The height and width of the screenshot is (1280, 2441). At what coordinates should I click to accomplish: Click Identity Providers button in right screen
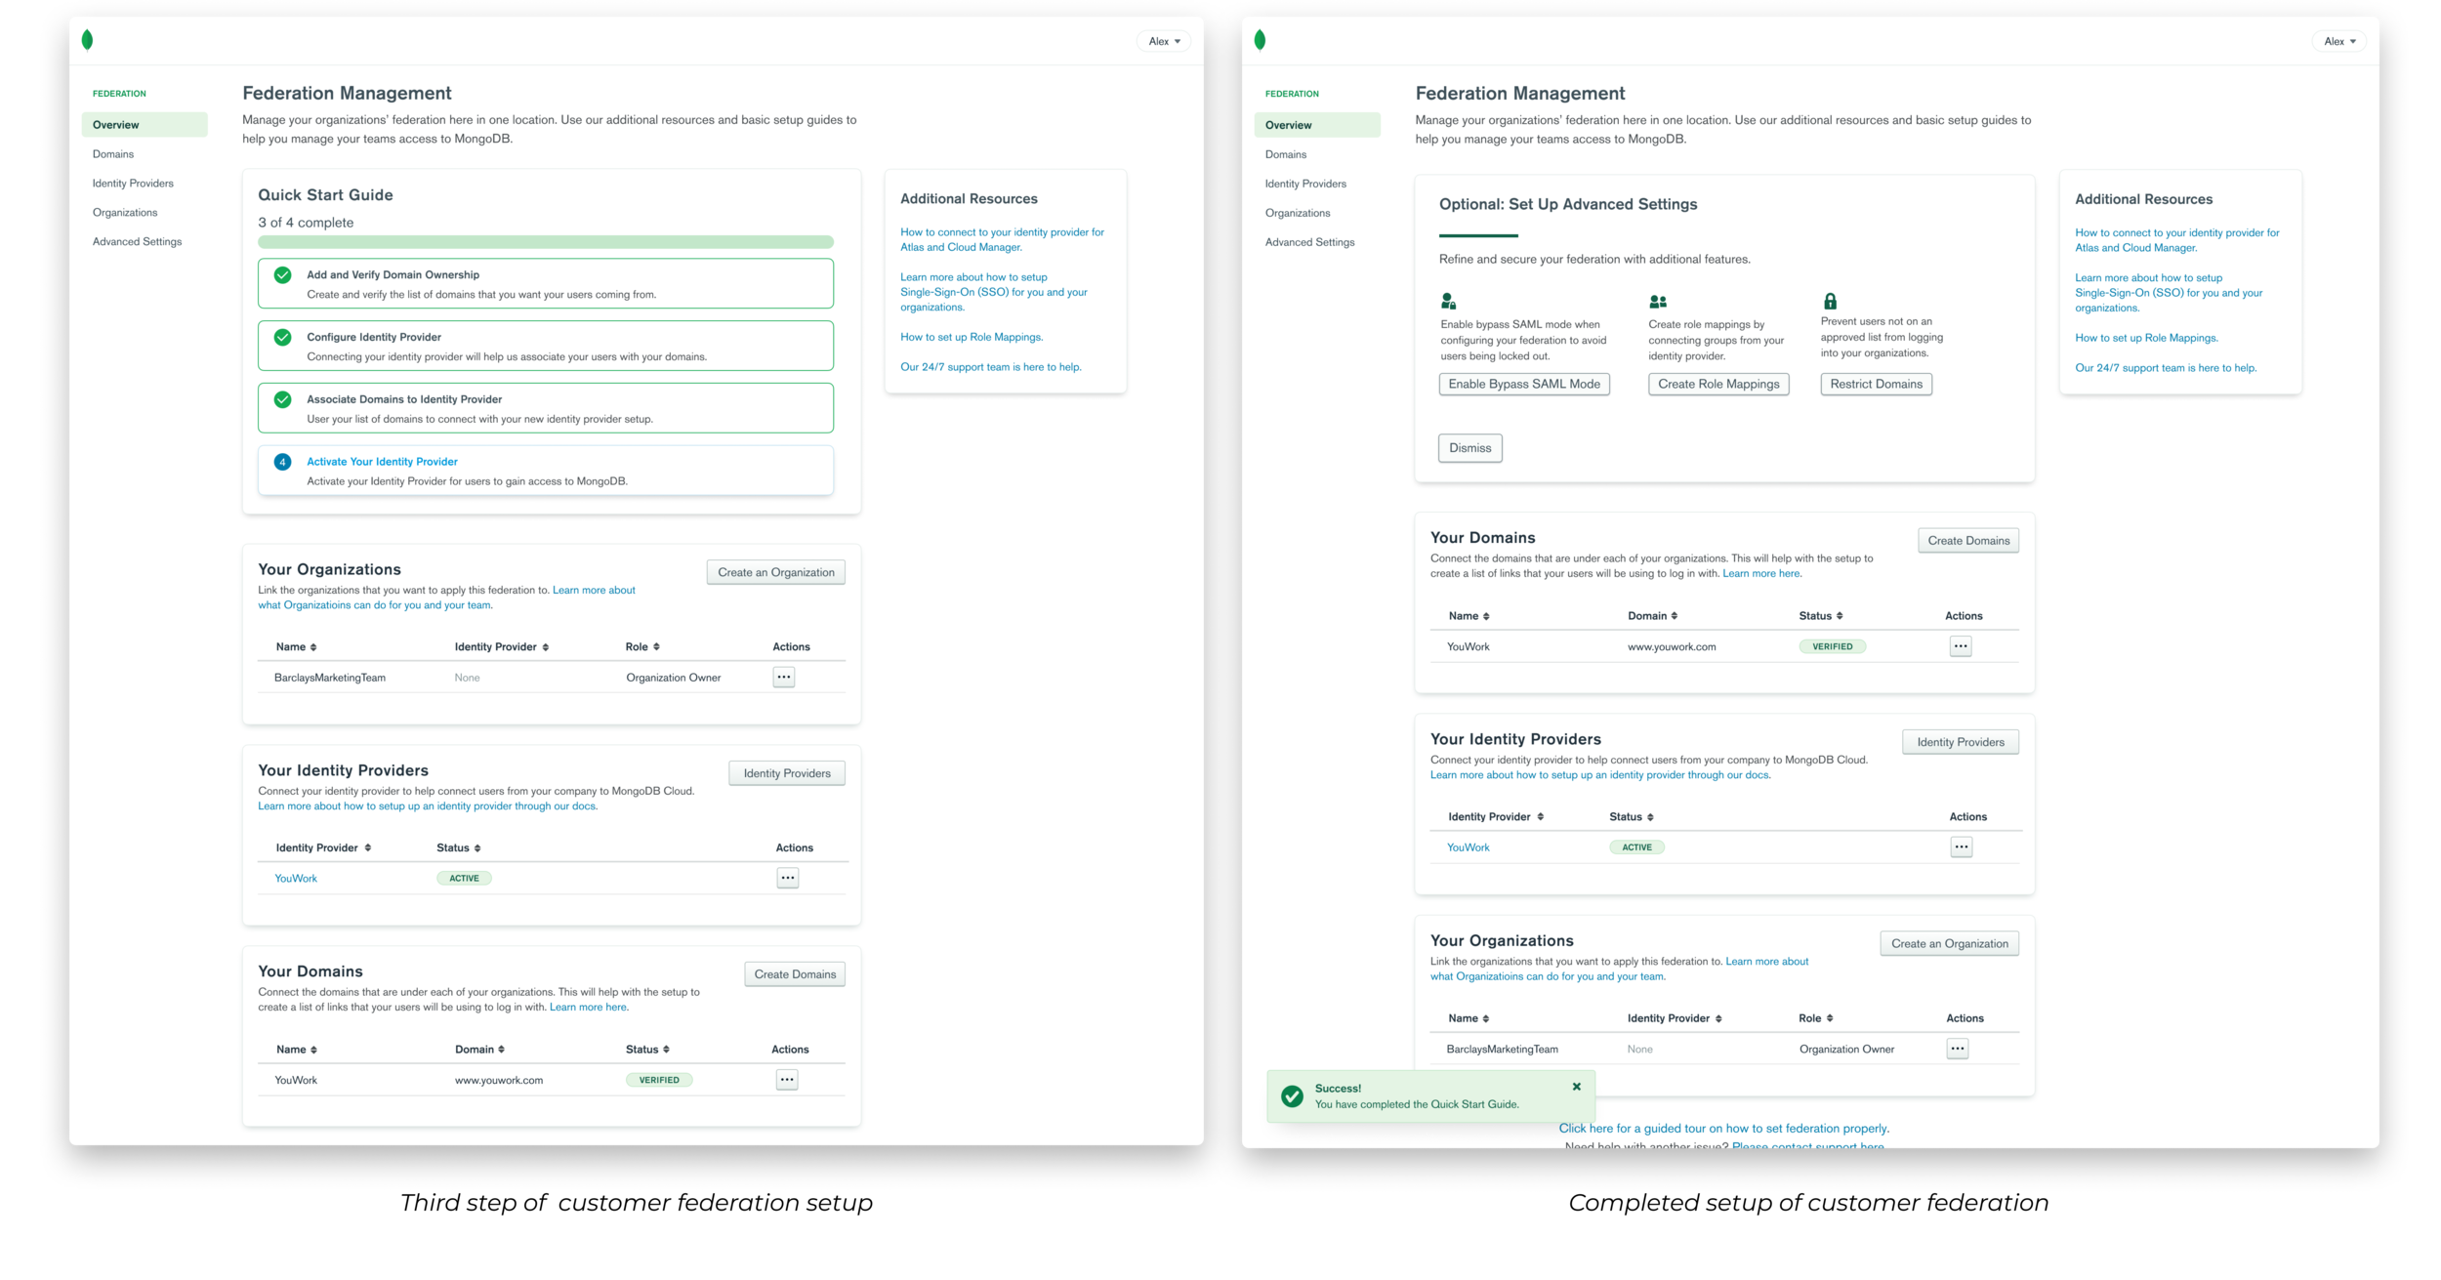(1961, 742)
